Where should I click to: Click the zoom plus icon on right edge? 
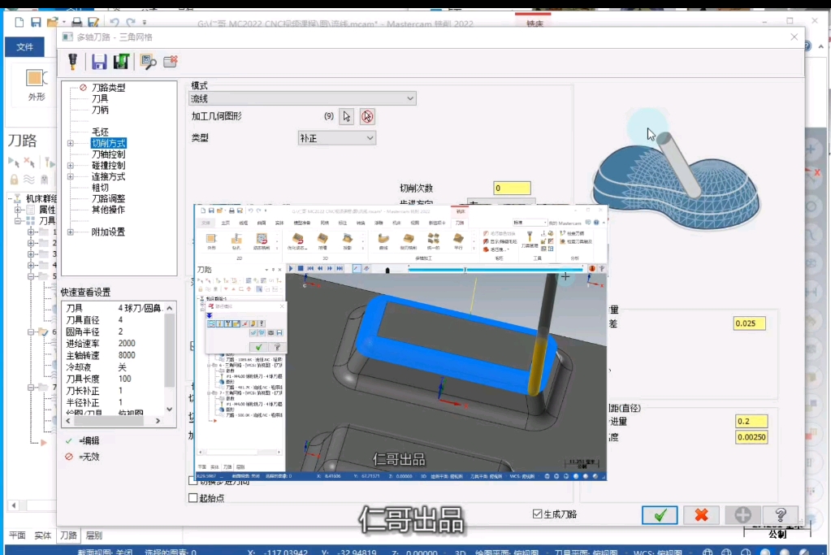coord(811,150)
